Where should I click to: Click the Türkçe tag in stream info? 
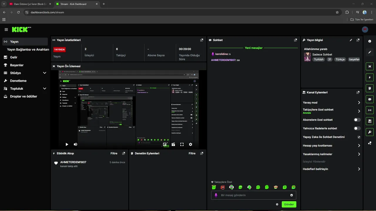340,59
